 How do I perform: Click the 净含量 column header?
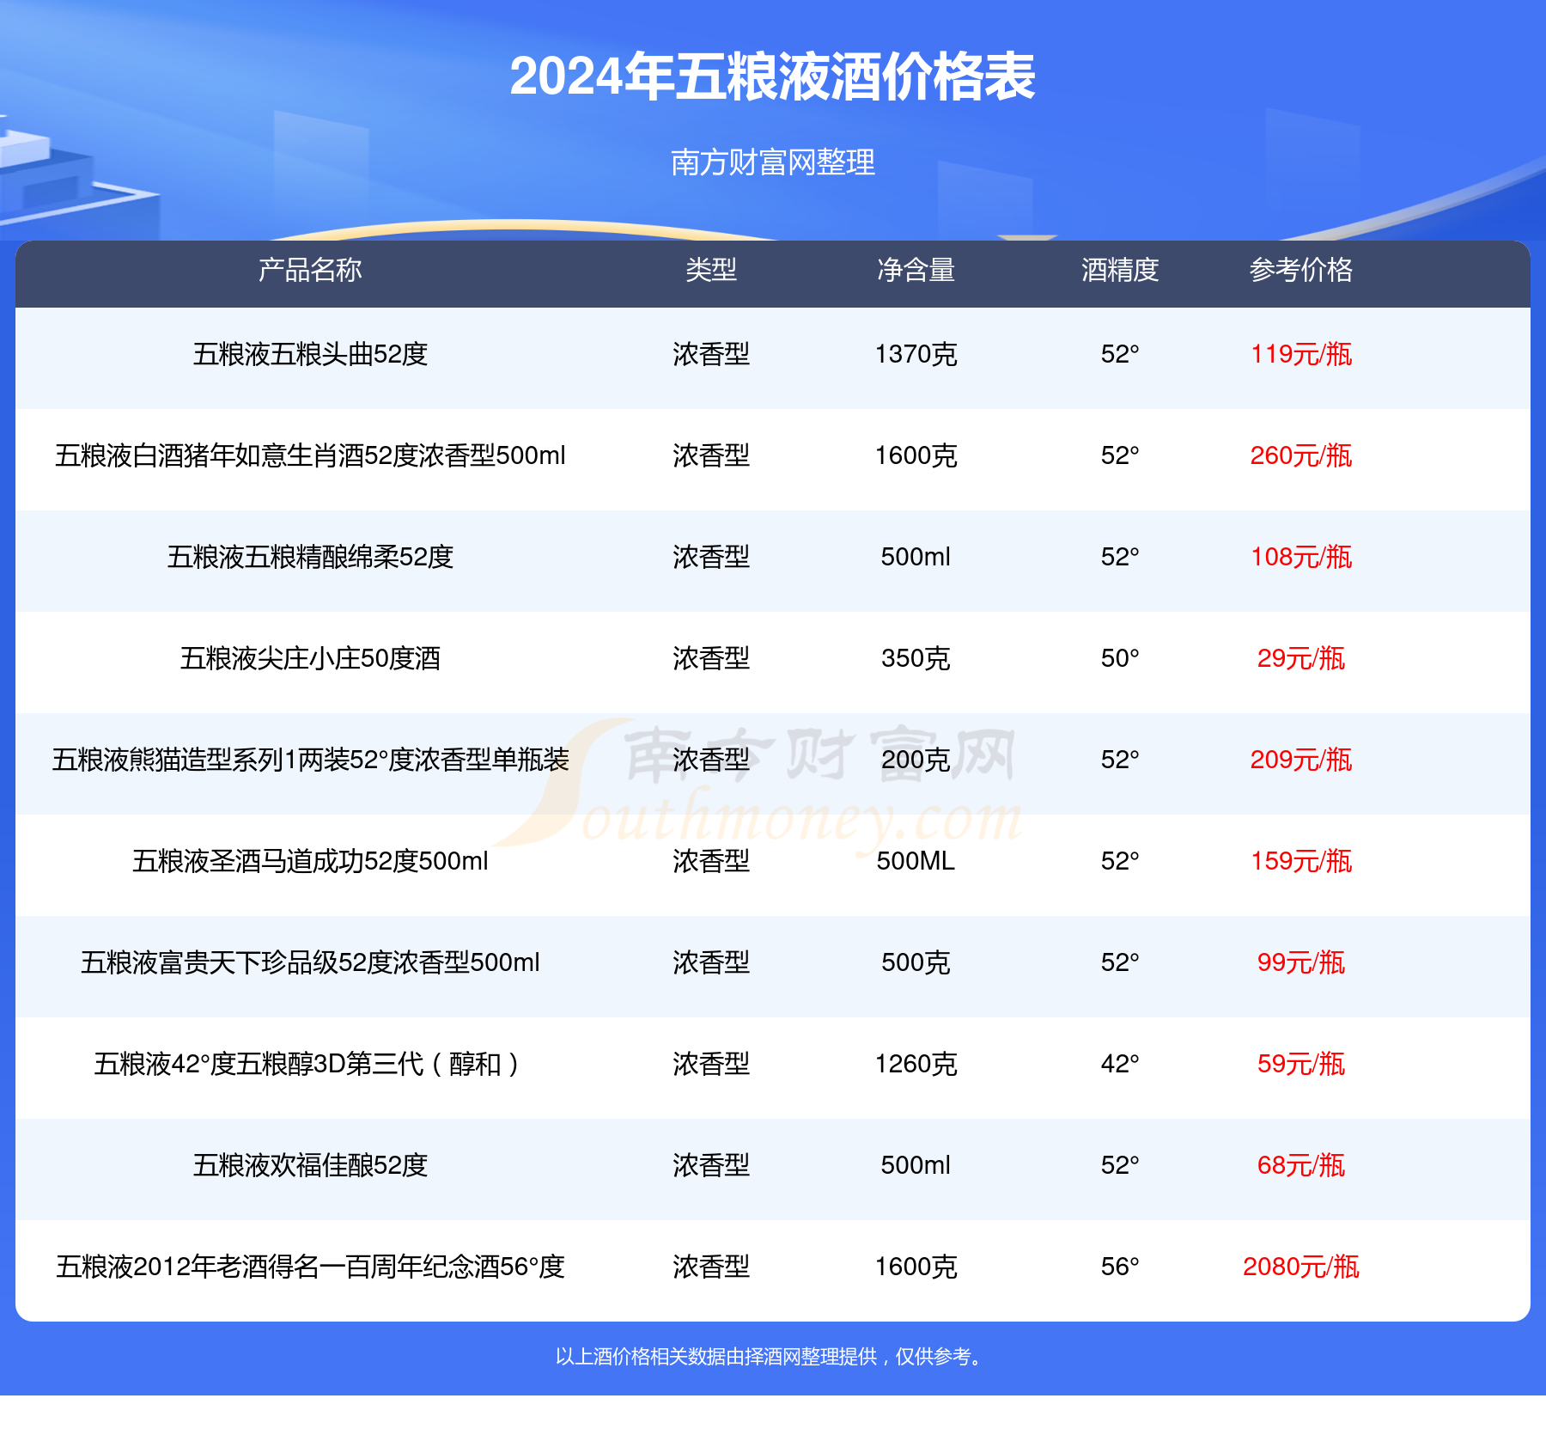click(x=916, y=271)
